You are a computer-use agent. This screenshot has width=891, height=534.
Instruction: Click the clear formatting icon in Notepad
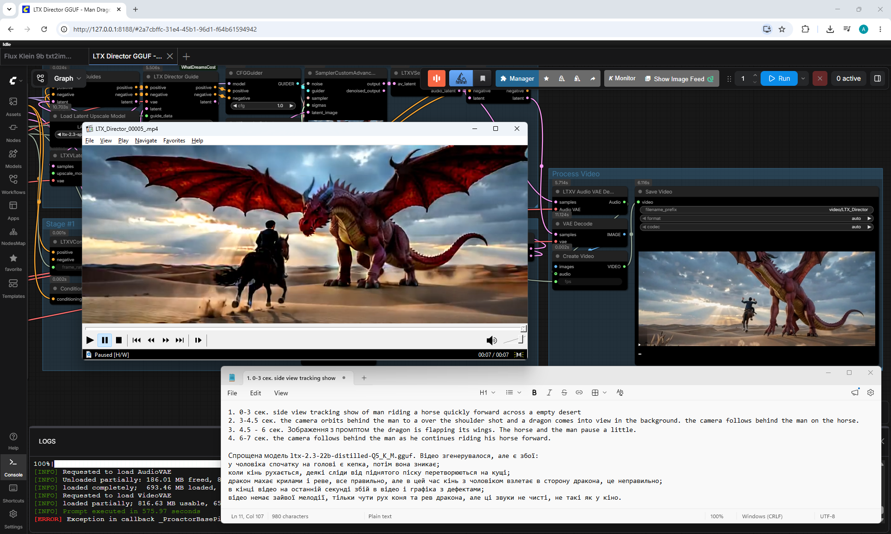[620, 392]
